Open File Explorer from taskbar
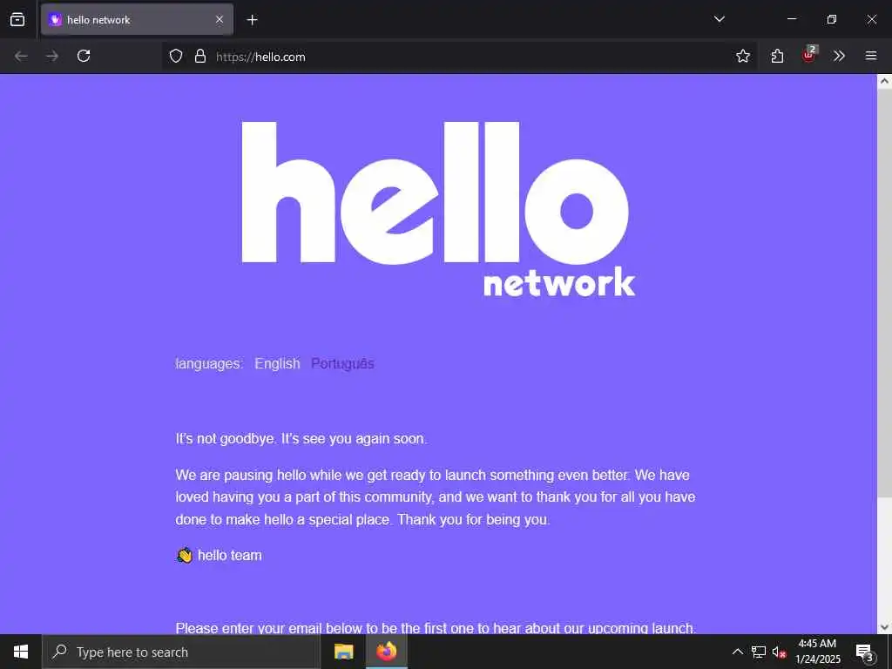This screenshot has height=669, width=892. (x=343, y=652)
